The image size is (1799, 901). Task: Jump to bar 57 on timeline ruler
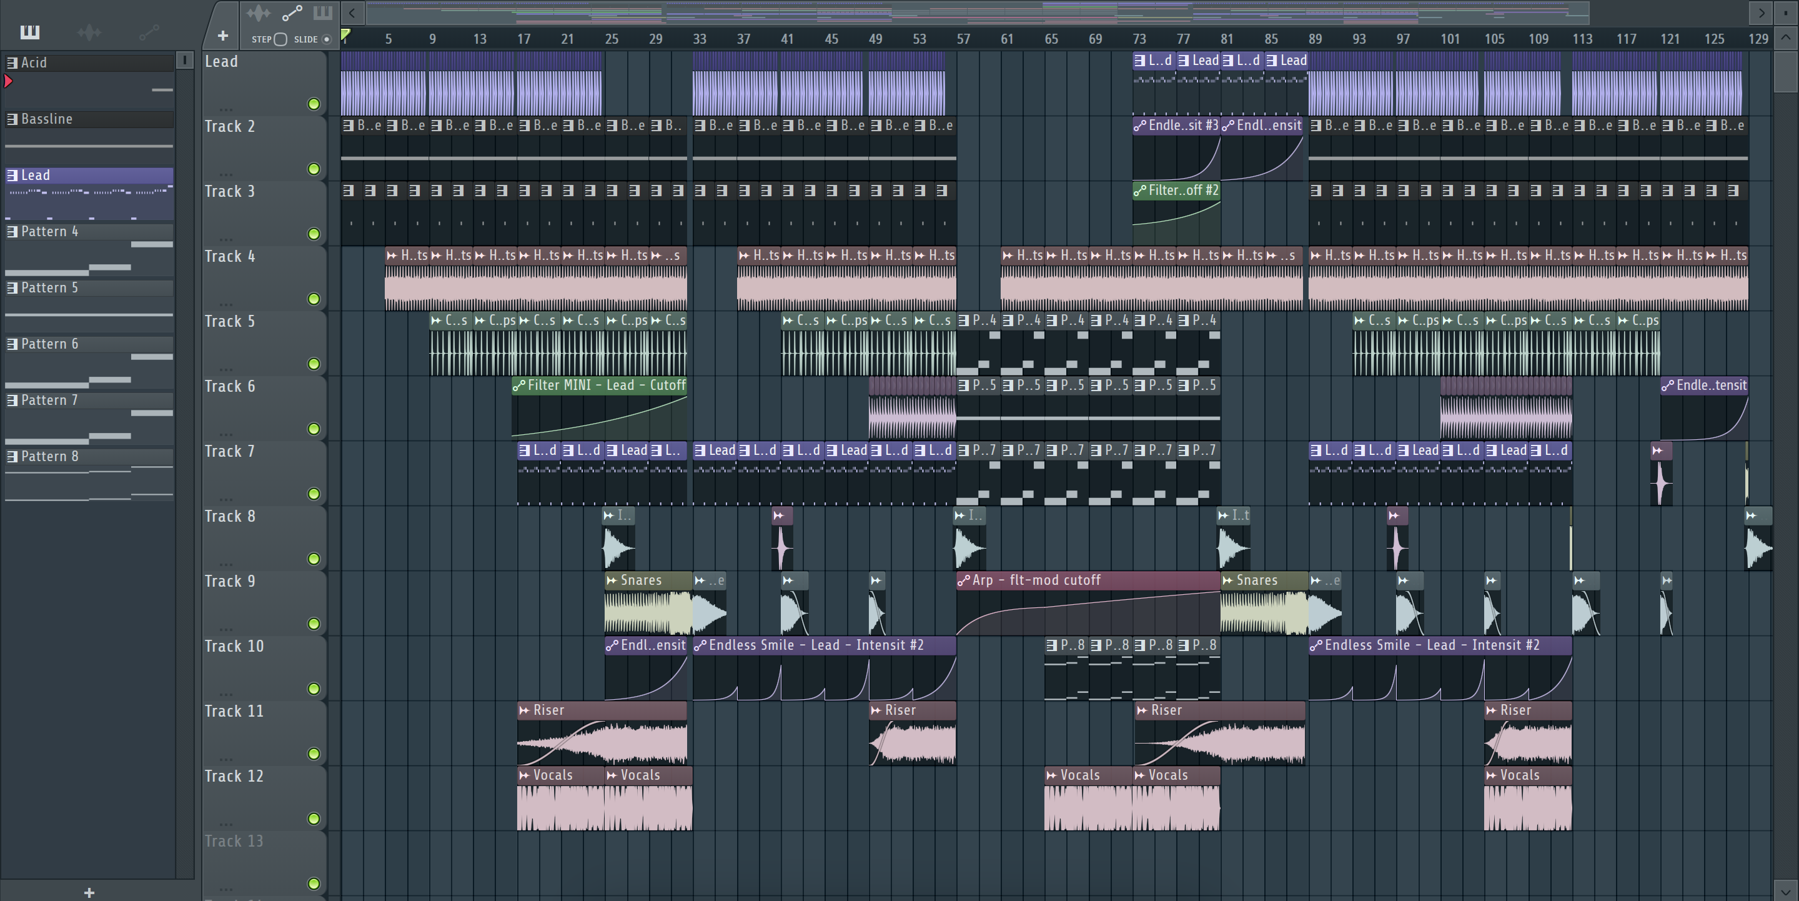pos(963,39)
